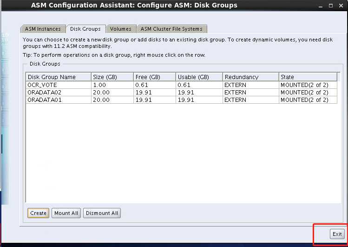The width and height of the screenshot is (348, 247).
Task: Select the ORADATA02 disk group row
Action: [x=182, y=93]
